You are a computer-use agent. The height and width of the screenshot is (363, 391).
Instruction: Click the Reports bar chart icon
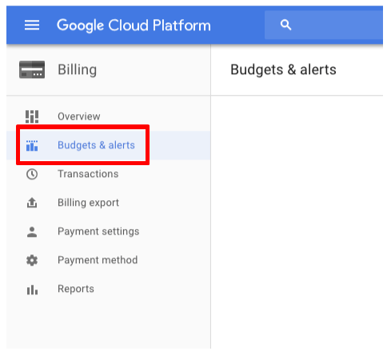coord(32,290)
